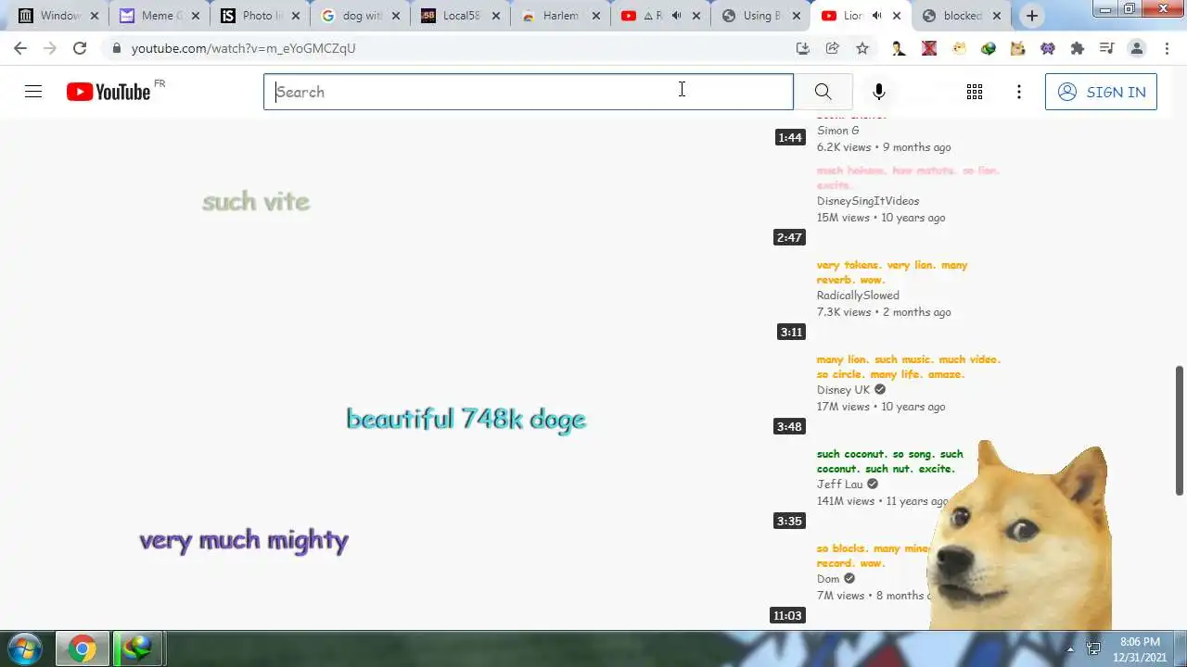View site info via the lock icon
The width and height of the screenshot is (1187, 667).
coord(116,48)
